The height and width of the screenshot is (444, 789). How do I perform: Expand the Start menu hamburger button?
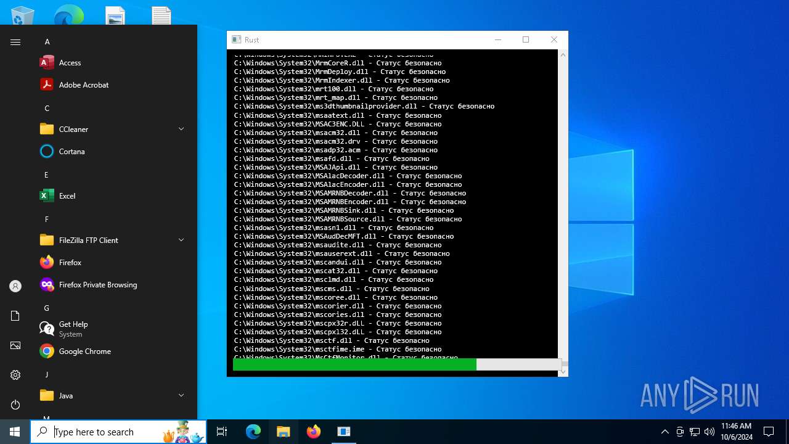pos(15,42)
